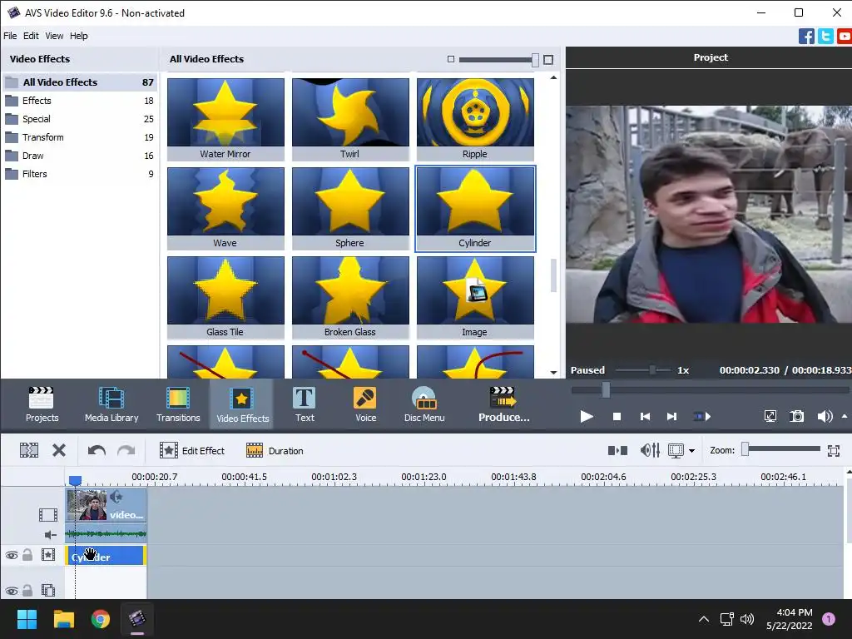
Task: Open the Media Library
Action: tap(111, 404)
